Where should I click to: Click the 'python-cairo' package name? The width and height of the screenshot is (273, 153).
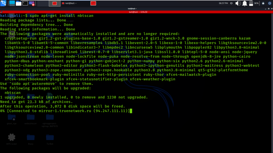tap(237, 56)
